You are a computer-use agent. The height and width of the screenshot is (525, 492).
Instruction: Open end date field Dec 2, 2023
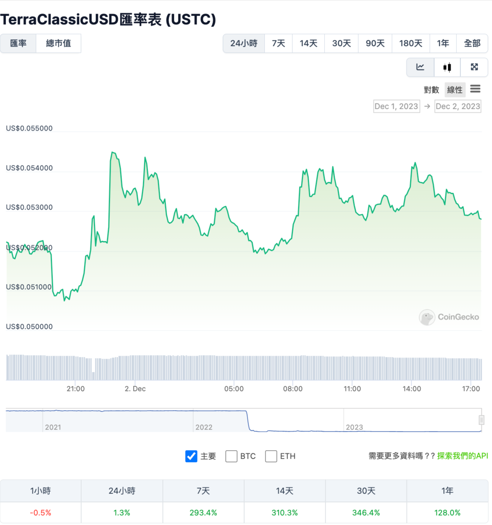coord(458,106)
